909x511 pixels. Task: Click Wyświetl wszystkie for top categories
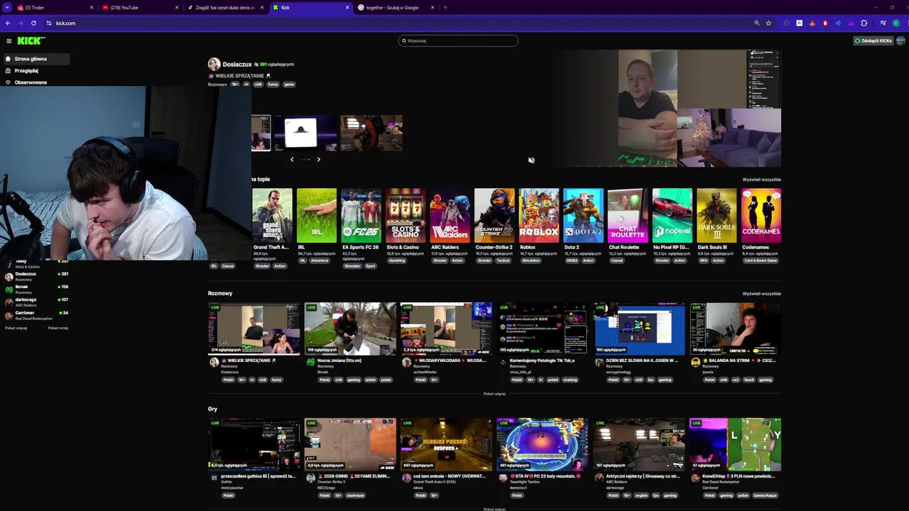(761, 180)
